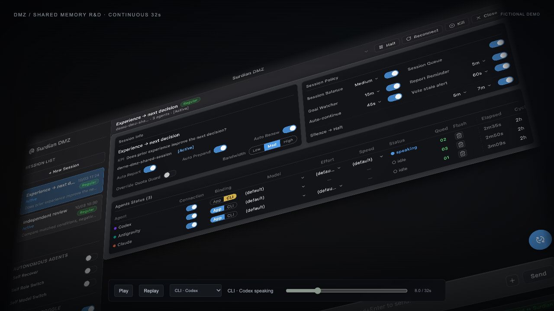The image size is (554, 311).
Task: Open Codex Model (default) dropdown
Action: tap(274, 184)
